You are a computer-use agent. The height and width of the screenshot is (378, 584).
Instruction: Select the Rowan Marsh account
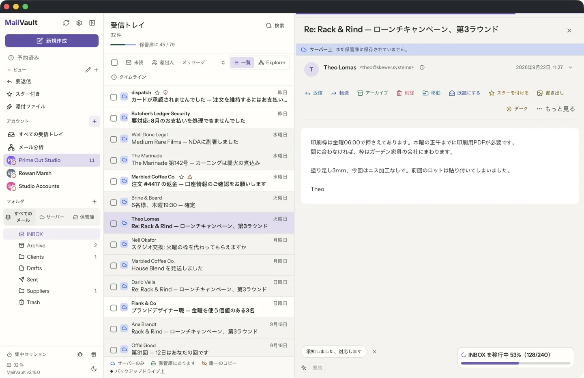(x=52, y=173)
